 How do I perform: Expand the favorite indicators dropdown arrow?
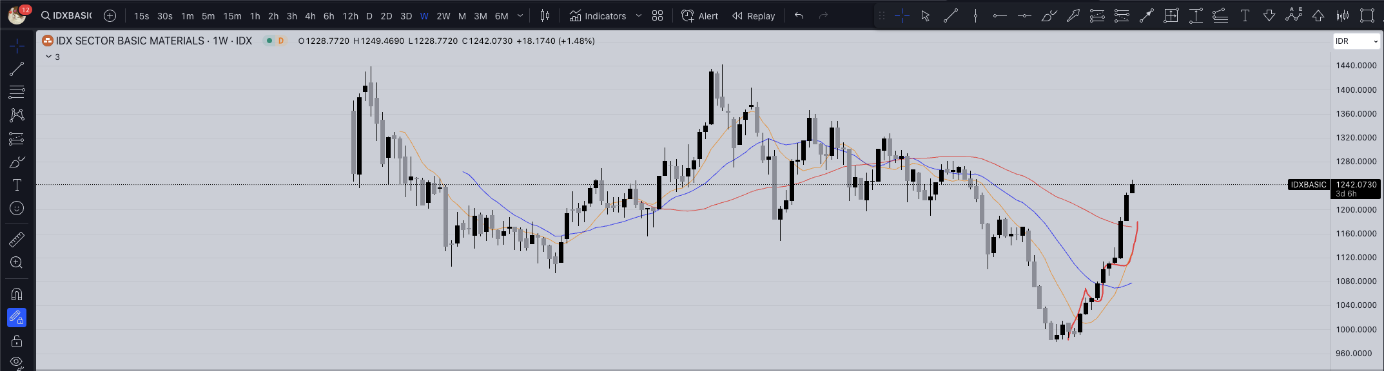pyautogui.click(x=638, y=16)
